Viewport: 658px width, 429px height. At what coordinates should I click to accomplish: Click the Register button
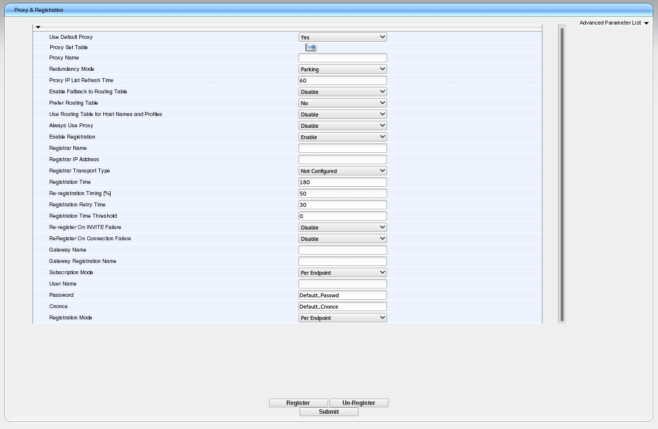tap(299, 403)
